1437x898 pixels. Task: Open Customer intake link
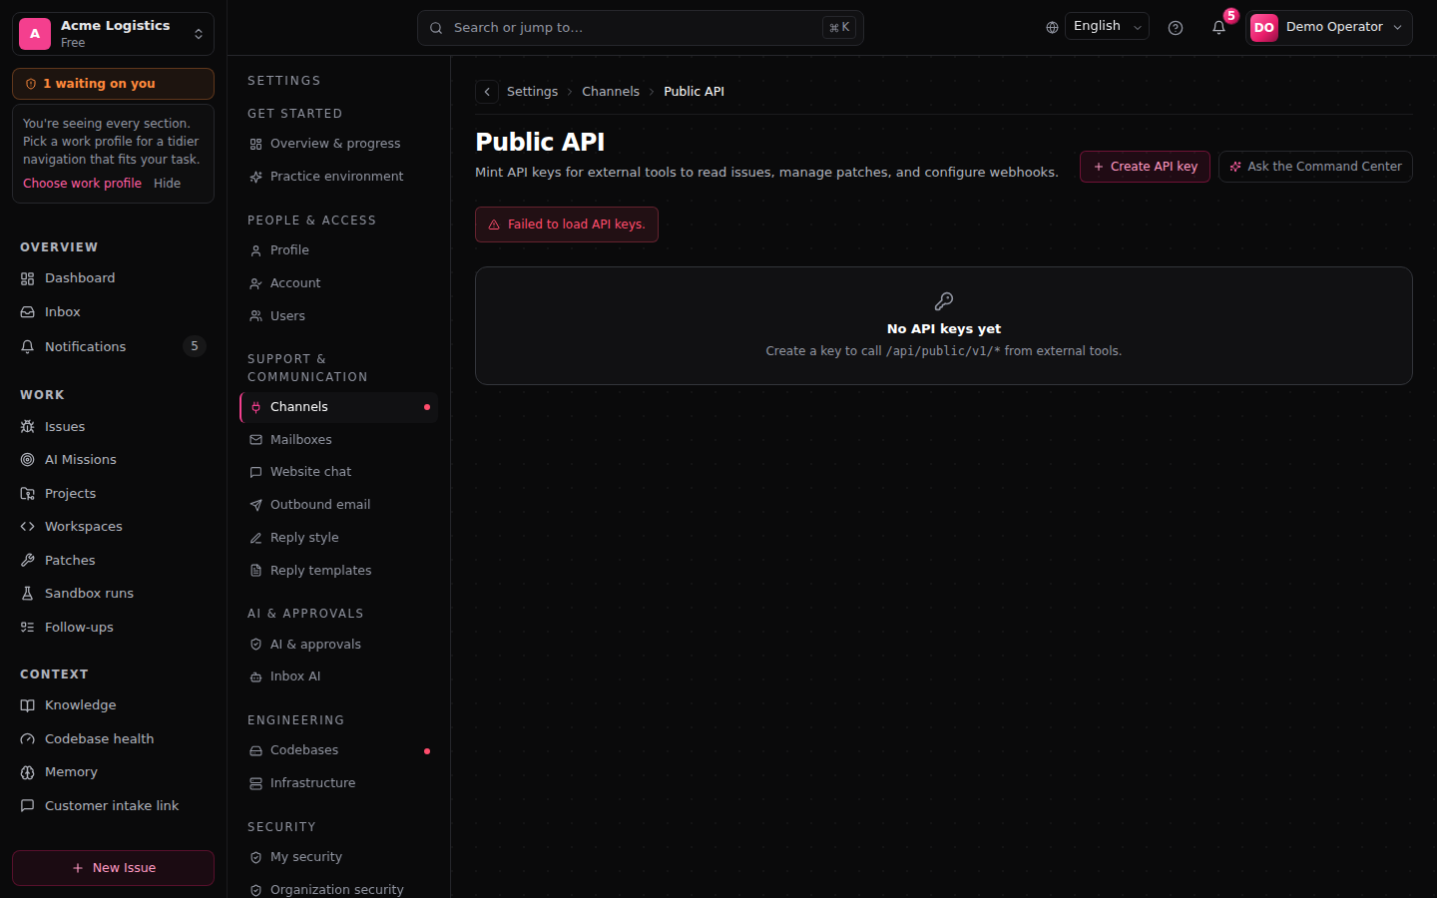coord(113,805)
